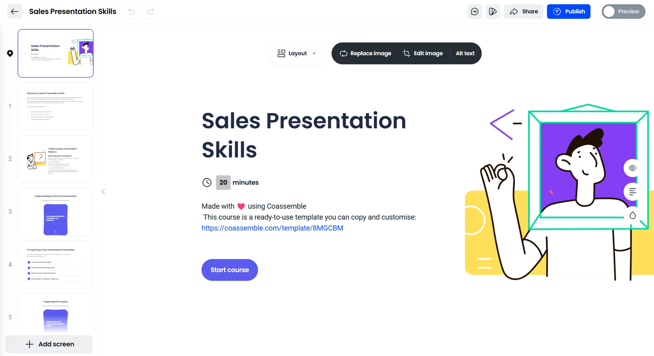Click Edit image crop tool
Viewport: 654px width, 356px height.
423,53
